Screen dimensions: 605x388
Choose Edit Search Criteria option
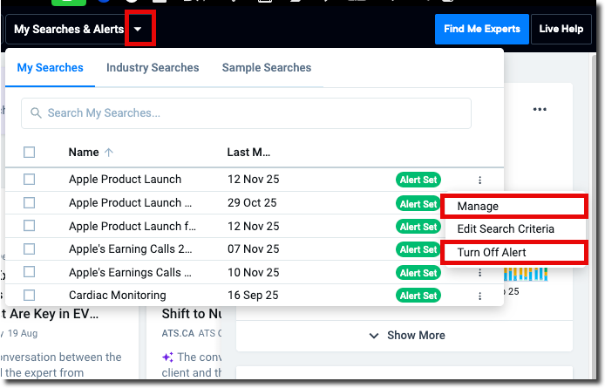point(506,229)
